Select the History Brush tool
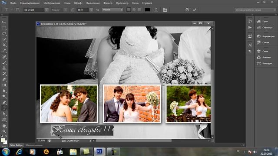 click(x=4, y=74)
